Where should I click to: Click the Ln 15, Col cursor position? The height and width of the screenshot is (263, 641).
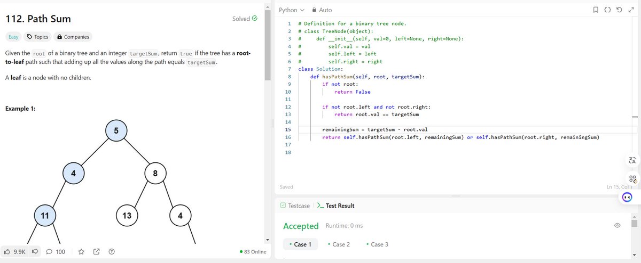point(620,187)
